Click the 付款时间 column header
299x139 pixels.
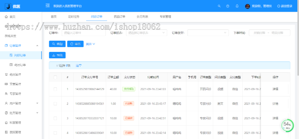153,77
